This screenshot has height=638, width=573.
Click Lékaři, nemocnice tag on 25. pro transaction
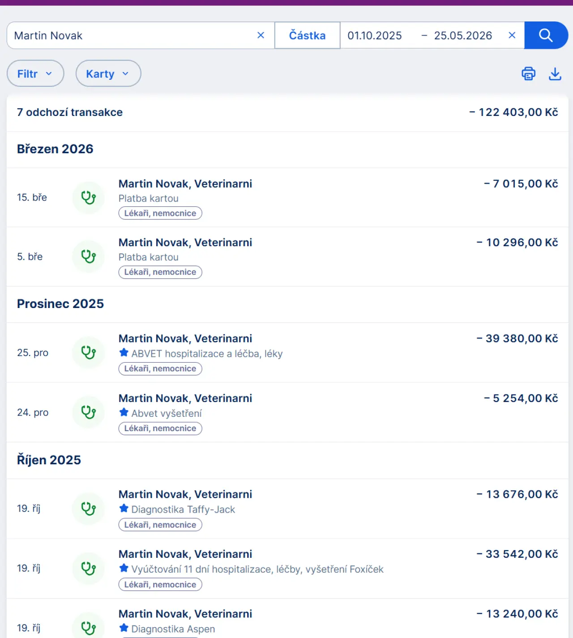[160, 368]
